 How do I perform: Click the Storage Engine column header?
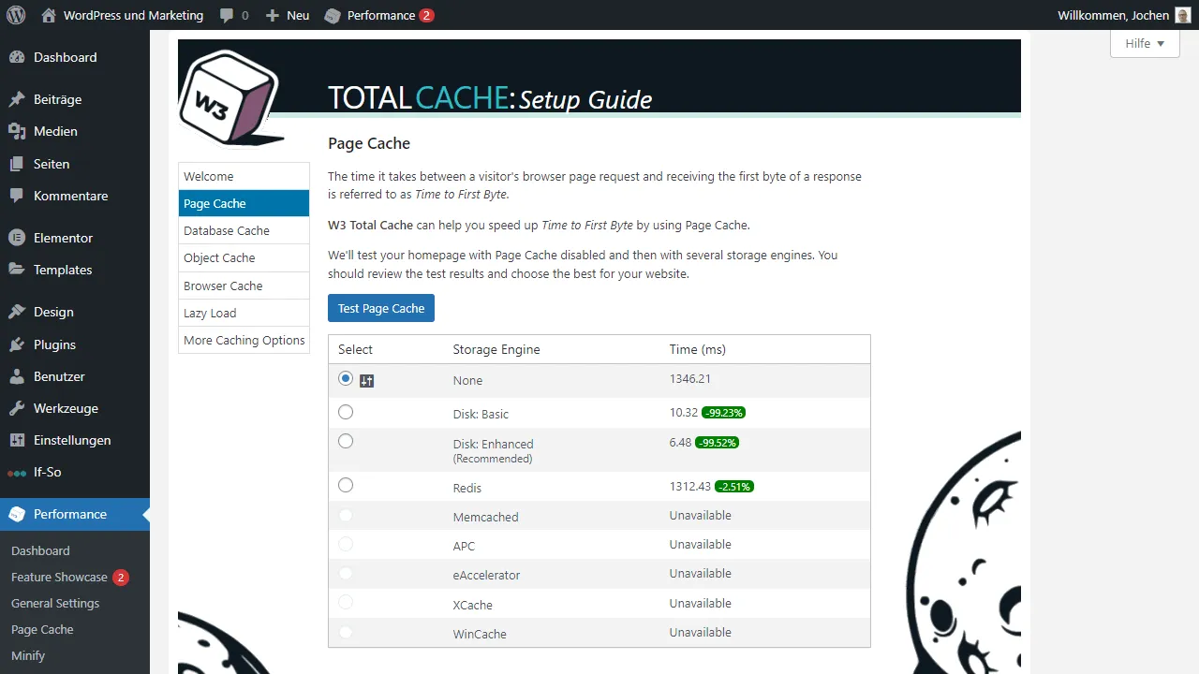coord(496,349)
